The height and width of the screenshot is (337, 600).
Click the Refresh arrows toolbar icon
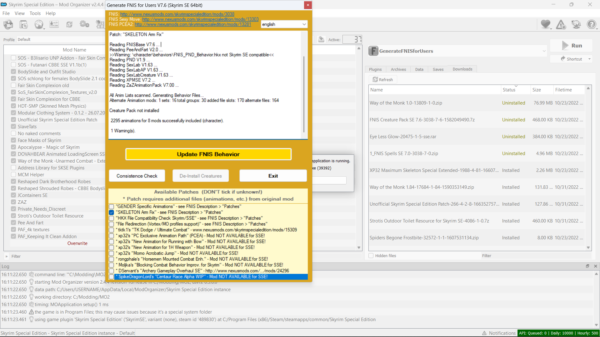pos(69,24)
